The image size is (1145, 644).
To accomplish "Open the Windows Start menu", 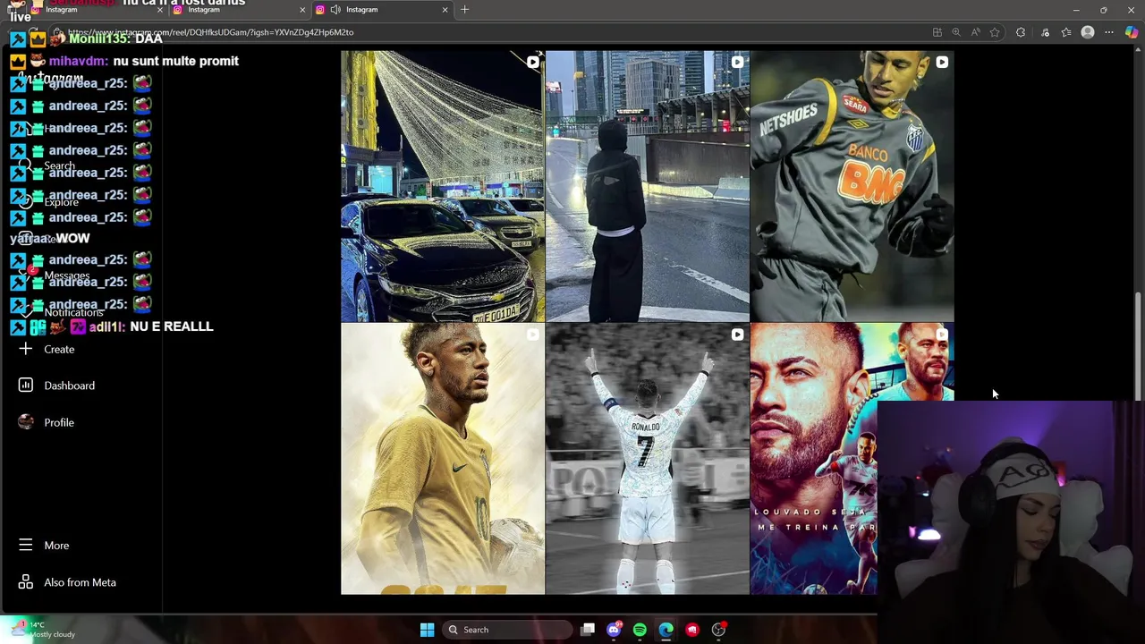I will coord(427,630).
